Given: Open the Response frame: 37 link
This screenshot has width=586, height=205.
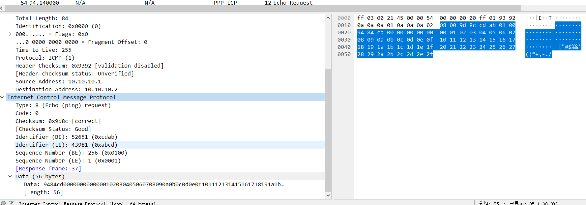Looking at the screenshot, I should [48, 168].
